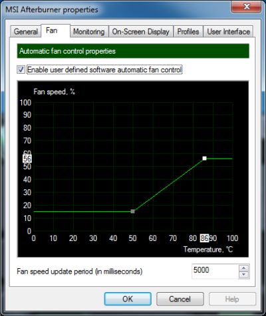
Task: Decrease update period with down arrow
Action: [x=244, y=275]
